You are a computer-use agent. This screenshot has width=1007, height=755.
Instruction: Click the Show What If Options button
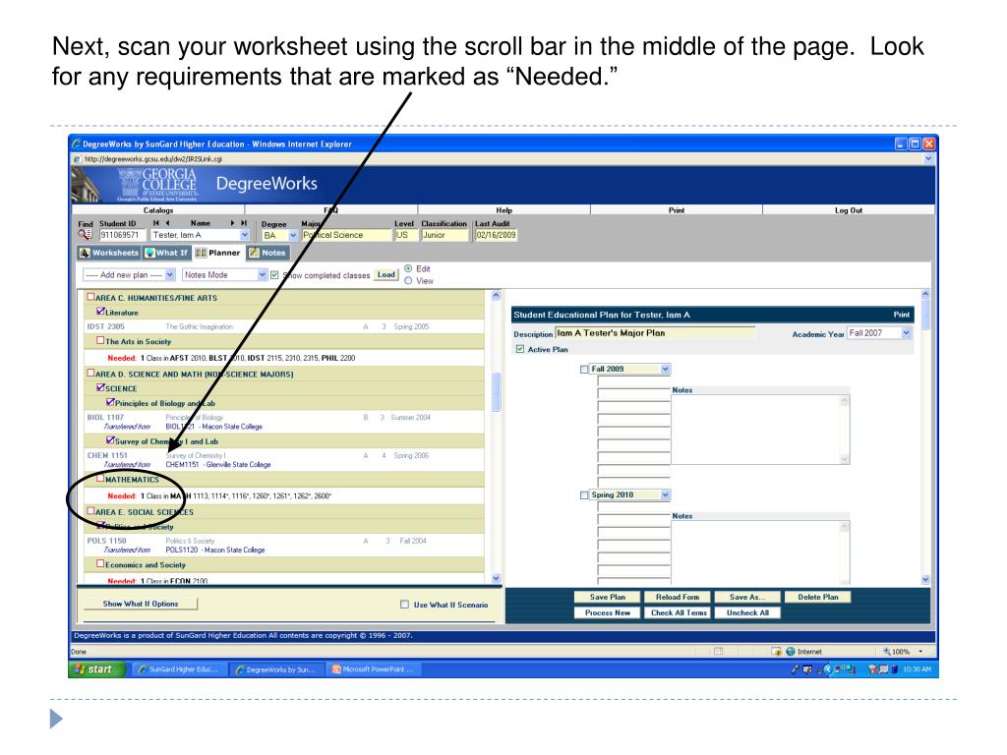coord(141,604)
